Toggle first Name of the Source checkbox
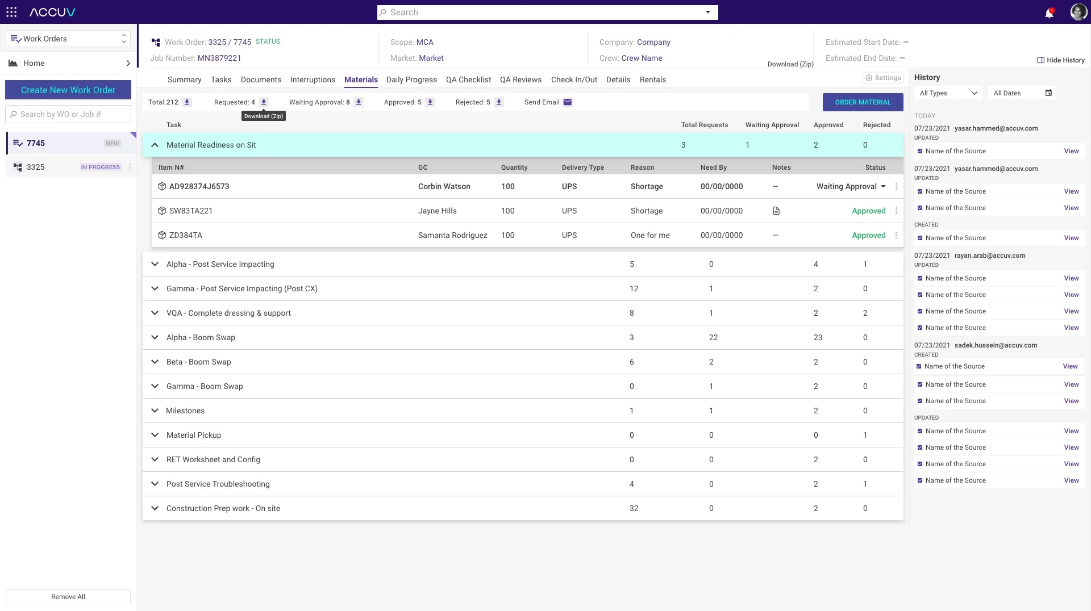The width and height of the screenshot is (1091, 611). 920,151
